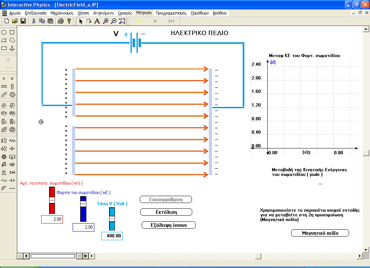Select the circle body tool
370x268 pixels.
(4, 32)
